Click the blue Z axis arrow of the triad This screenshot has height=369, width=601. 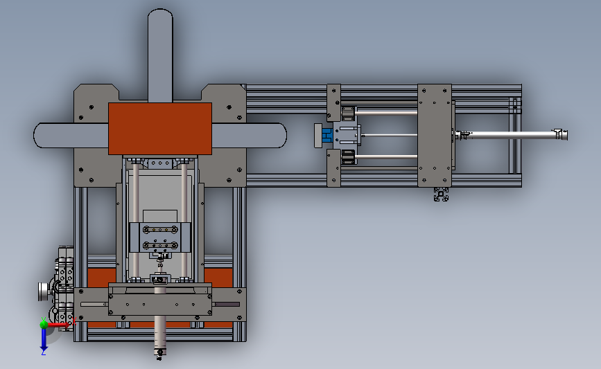[44, 339]
